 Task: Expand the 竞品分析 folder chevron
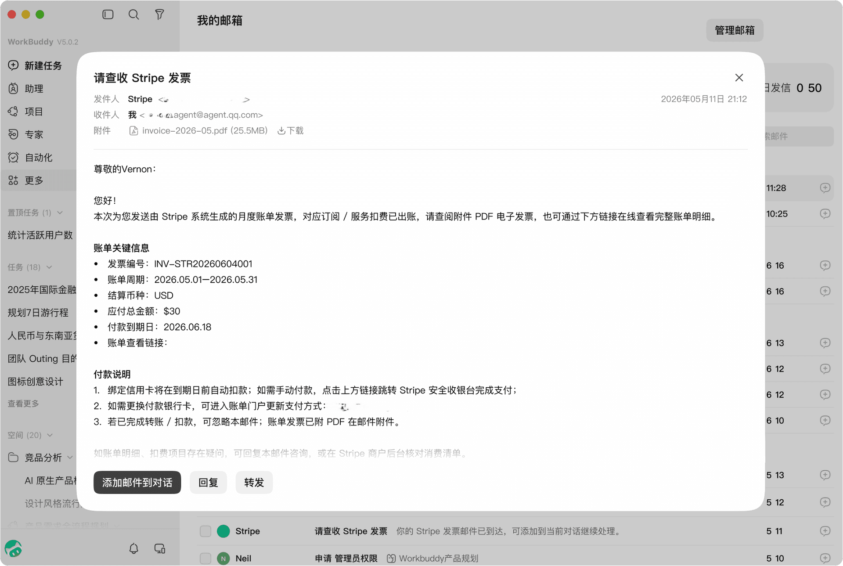pyautogui.click(x=70, y=458)
